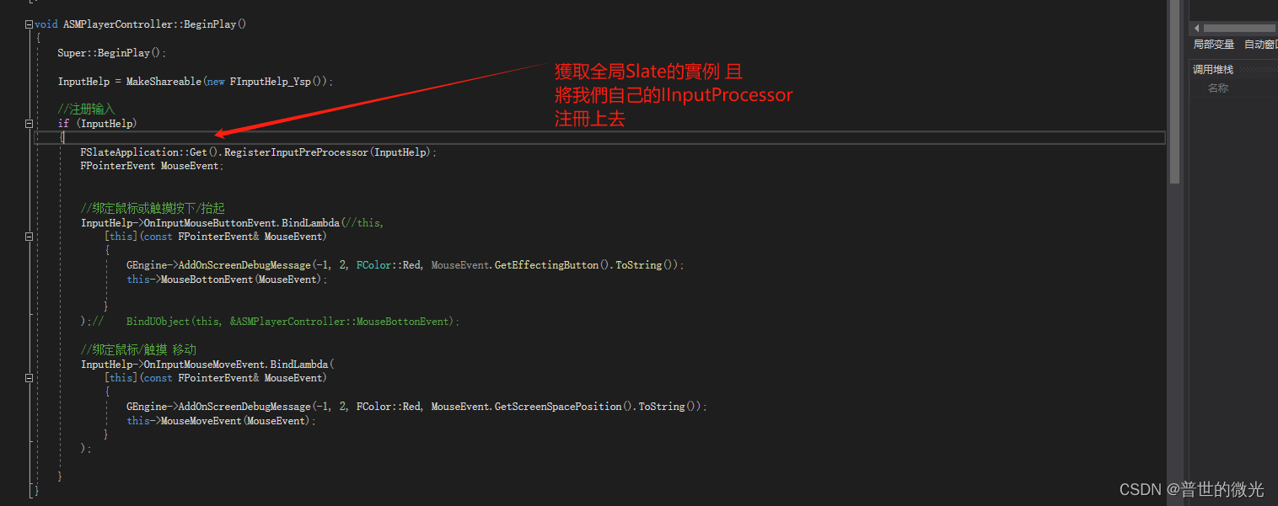Screen dimensions: 1278x506
Task: Place cursor on the Super::BeginPlay() call
Action: [x=108, y=52]
